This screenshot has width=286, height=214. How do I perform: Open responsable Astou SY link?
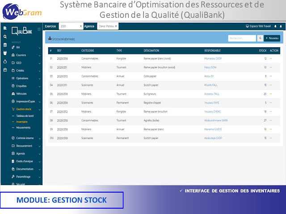pos(209,76)
